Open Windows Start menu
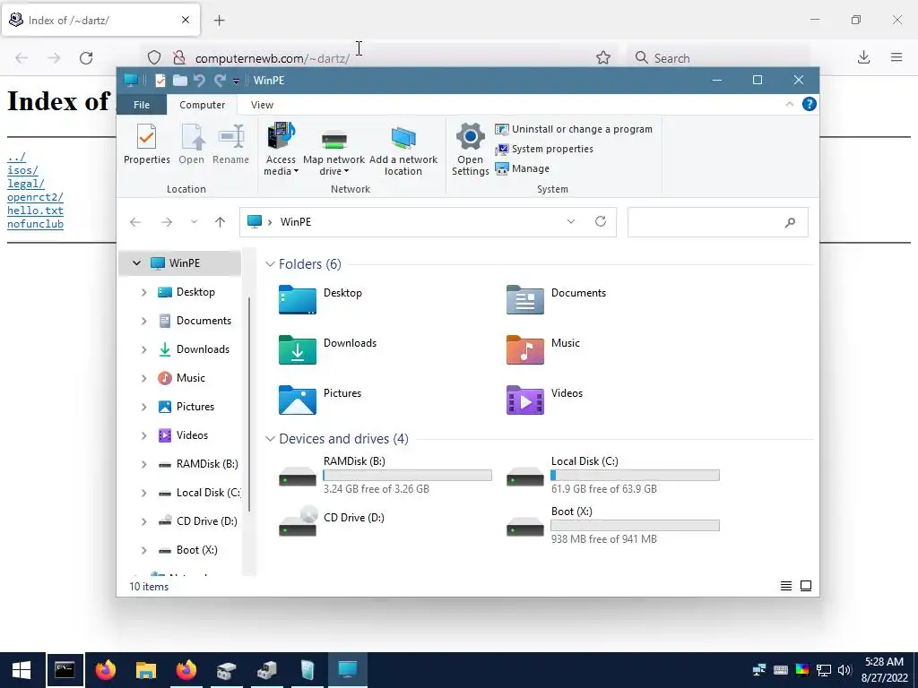Image resolution: width=918 pixels, height=688 pixels. (x=22, y=670)
